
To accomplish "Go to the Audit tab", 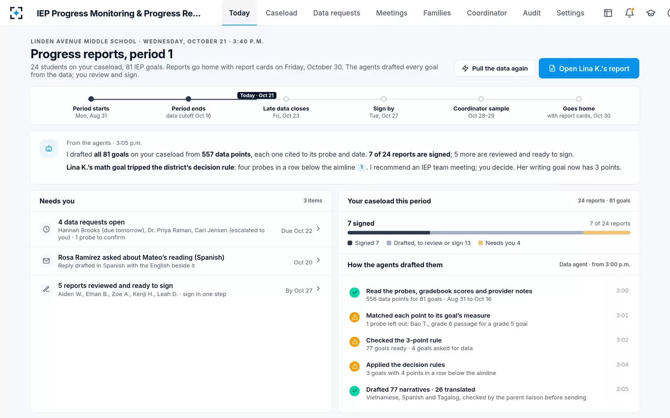I will [531, 13].
